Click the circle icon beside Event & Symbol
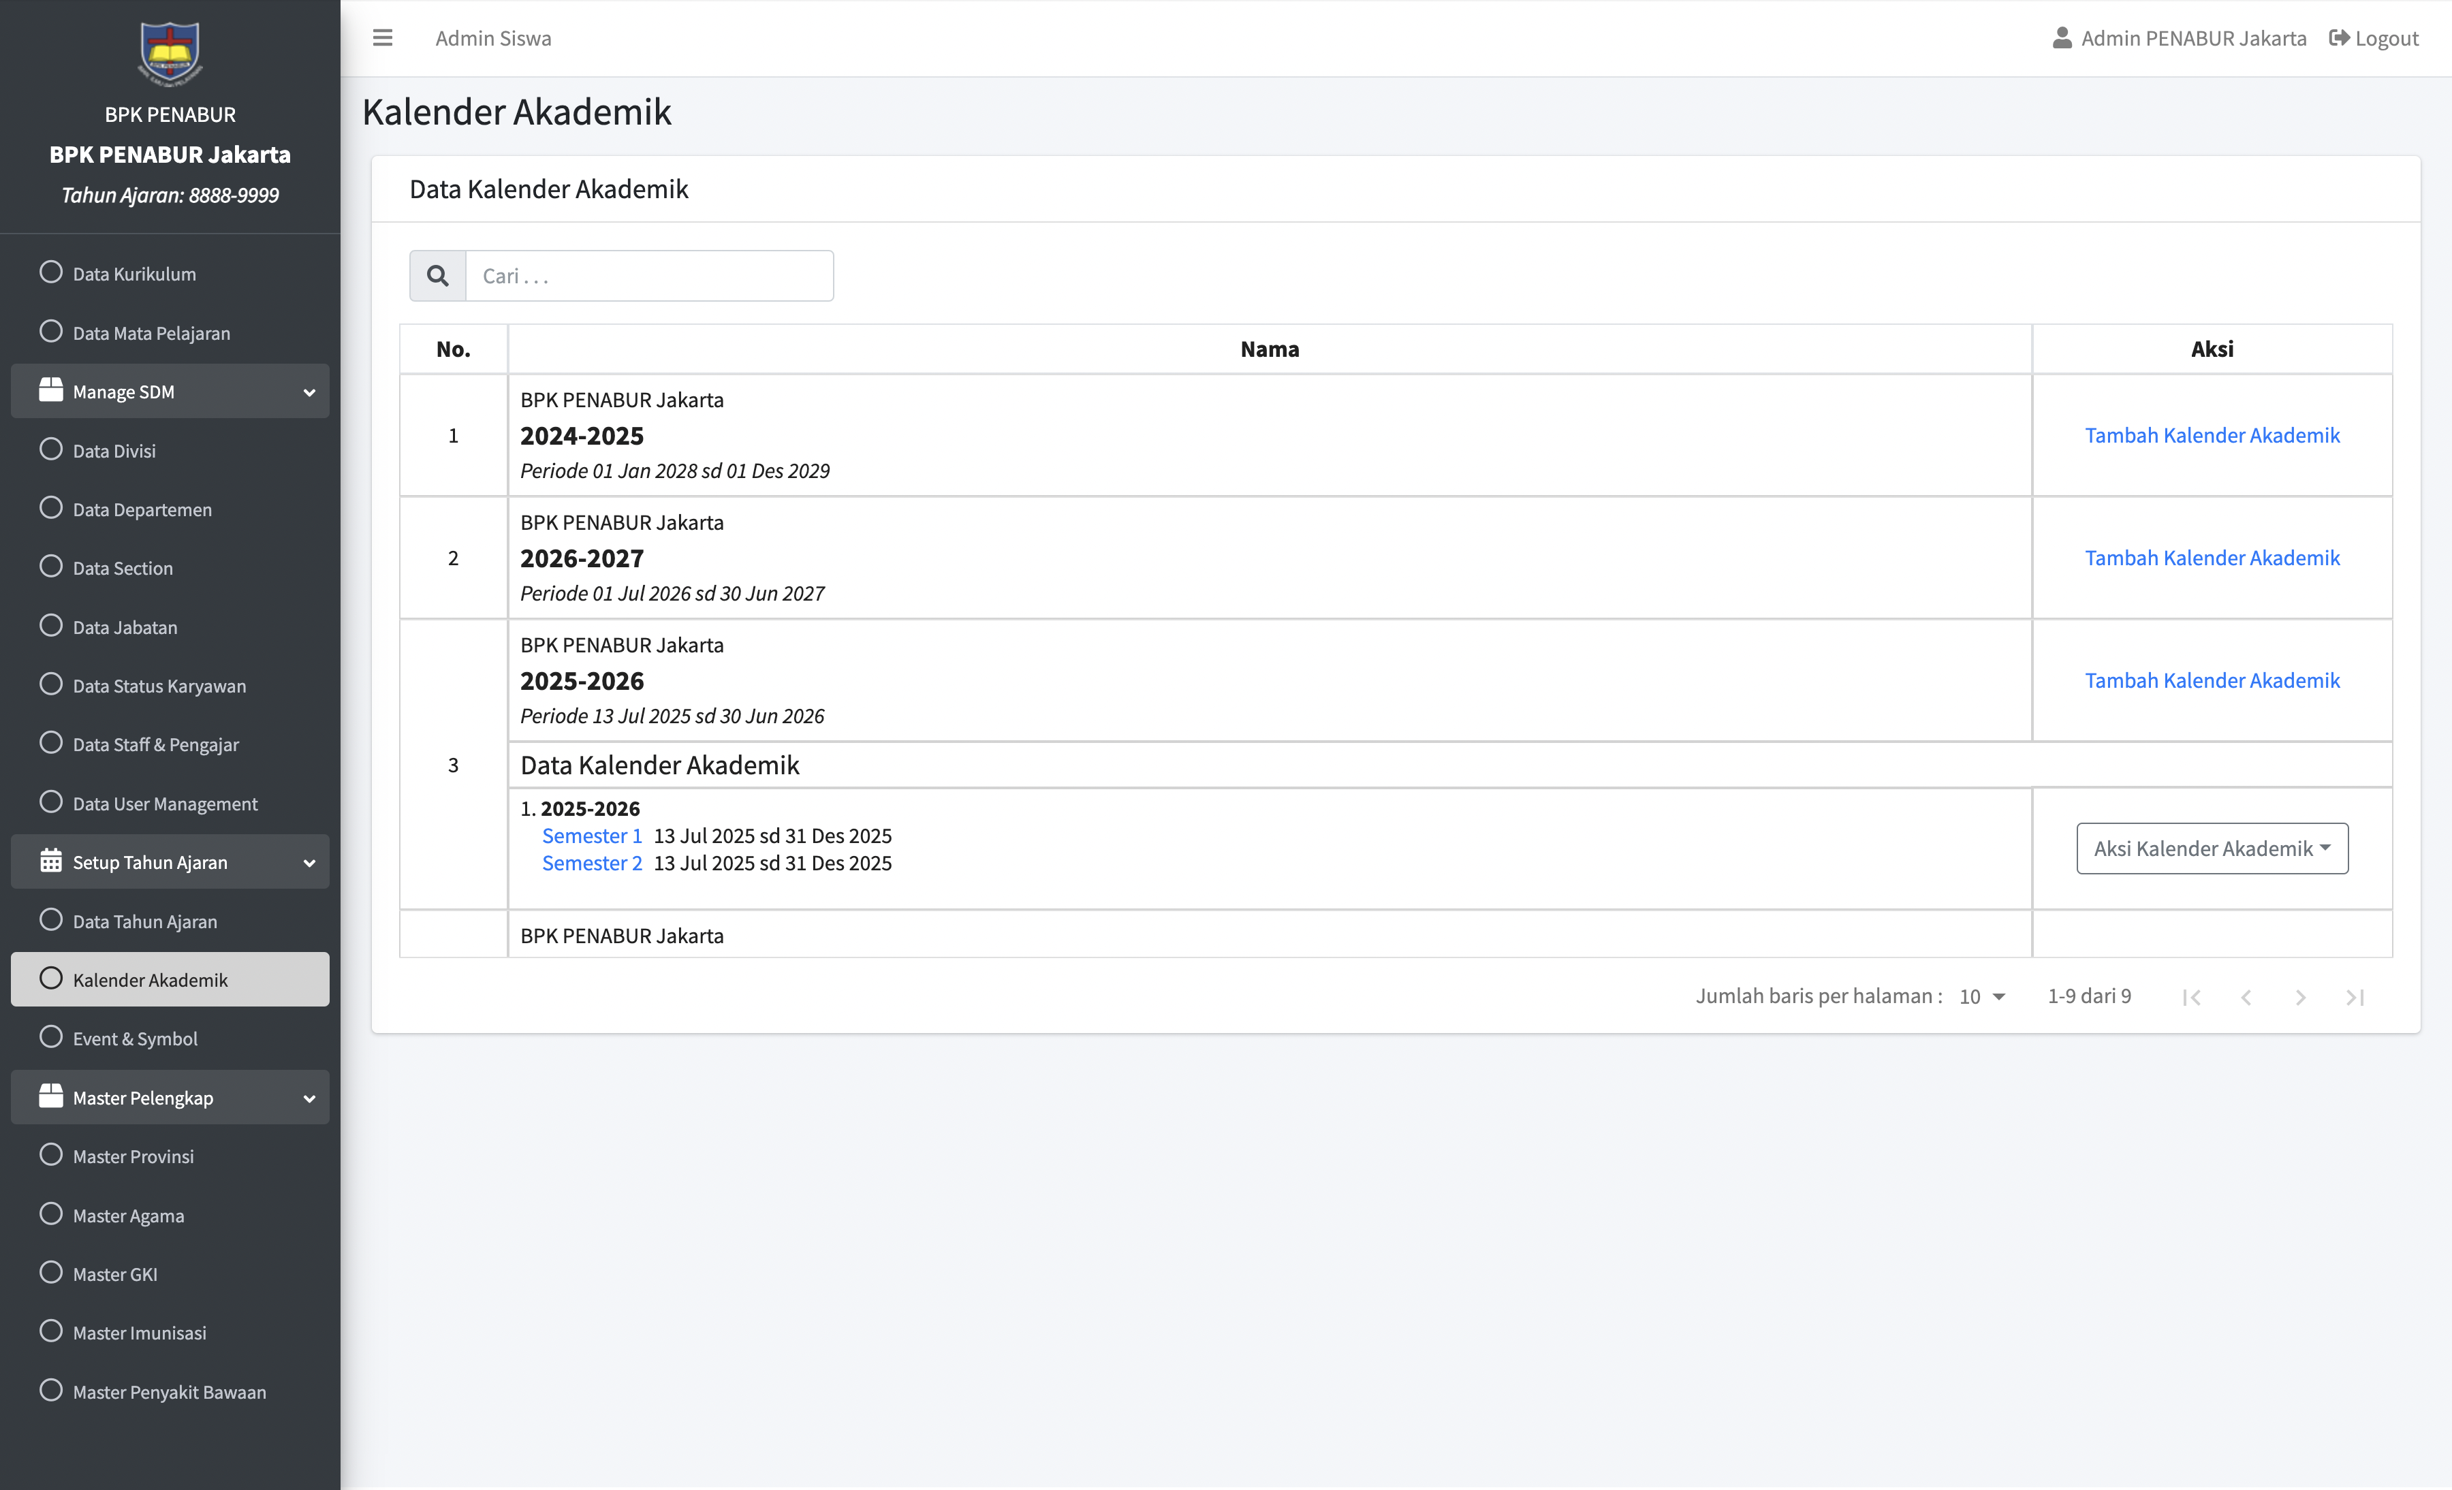Image resolution: width=2452 pixels, height=1490 pixels. (x=51, y=1036)
